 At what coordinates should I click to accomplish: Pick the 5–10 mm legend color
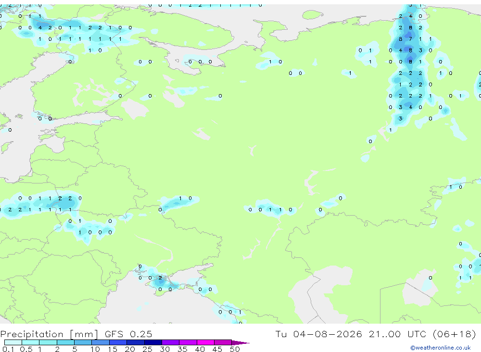coord(83,342)
